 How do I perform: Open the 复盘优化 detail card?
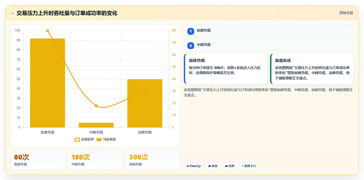pos(312,69)
